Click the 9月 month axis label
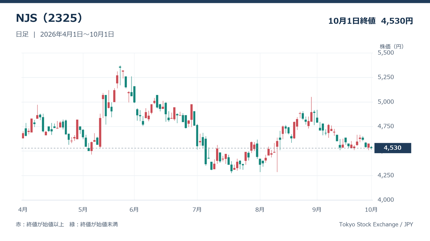 (x=317, y=209)
